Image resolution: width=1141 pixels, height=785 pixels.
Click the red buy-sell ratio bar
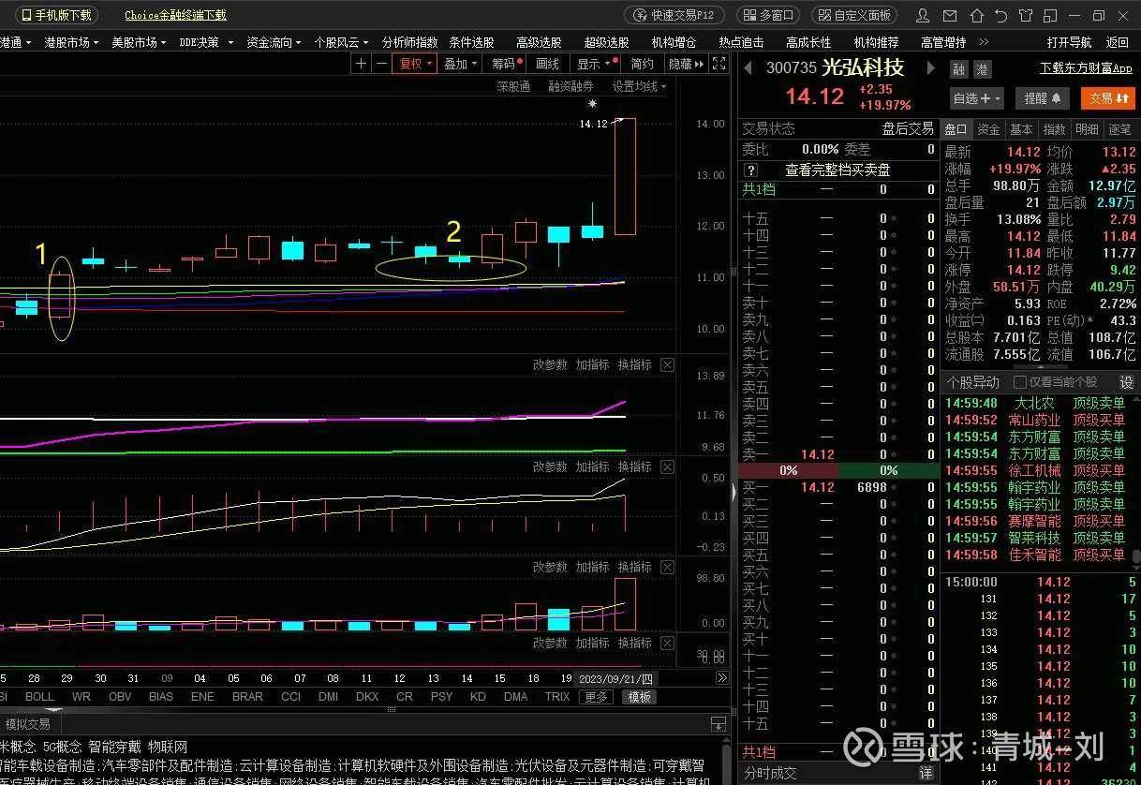[788, 470]
